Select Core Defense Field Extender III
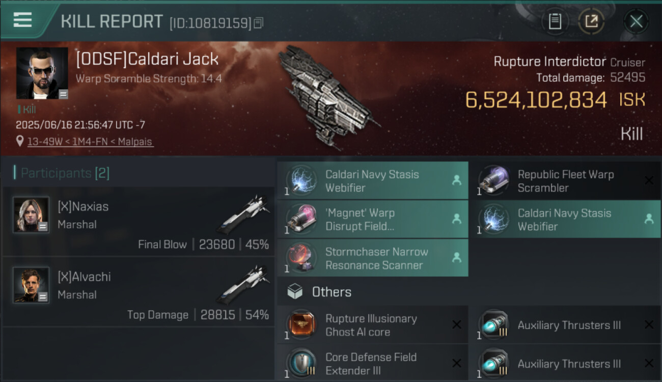Viewport: 662px width, 382px height. point(372,364)
